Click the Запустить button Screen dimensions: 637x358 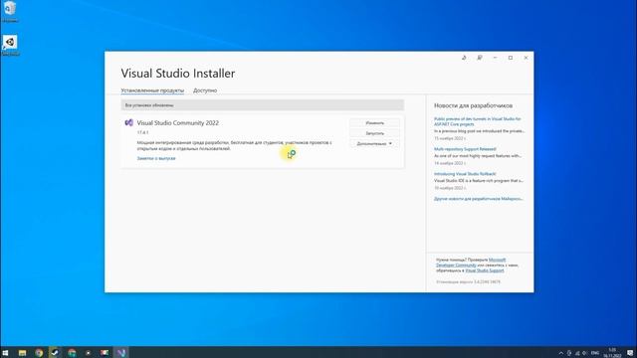374,133
